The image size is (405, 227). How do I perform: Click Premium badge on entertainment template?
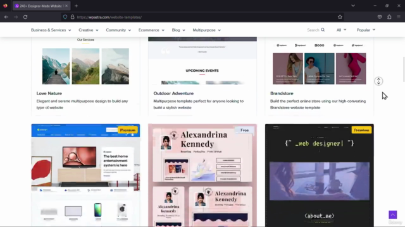pos(128,130)
